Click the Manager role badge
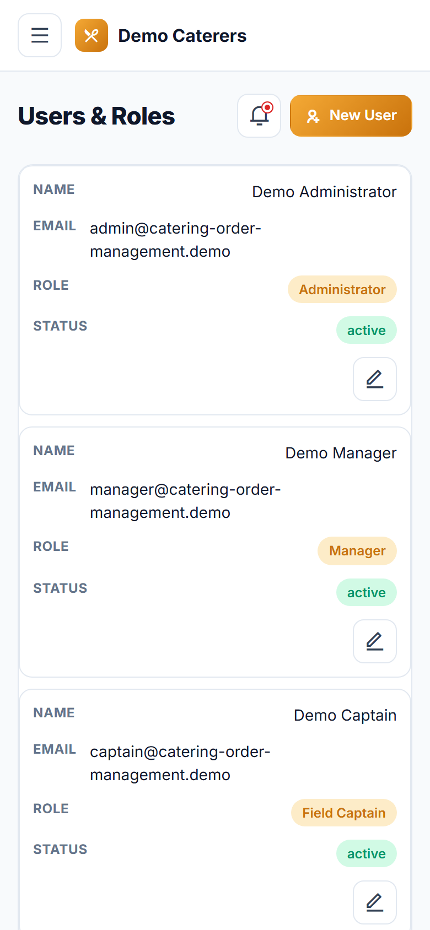430x930 pixels. pyautogui.click(x=357, y=550)
